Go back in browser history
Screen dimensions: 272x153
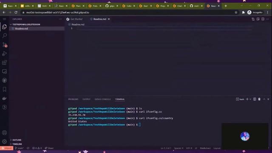pyautogui.click(x=4, y=12)
